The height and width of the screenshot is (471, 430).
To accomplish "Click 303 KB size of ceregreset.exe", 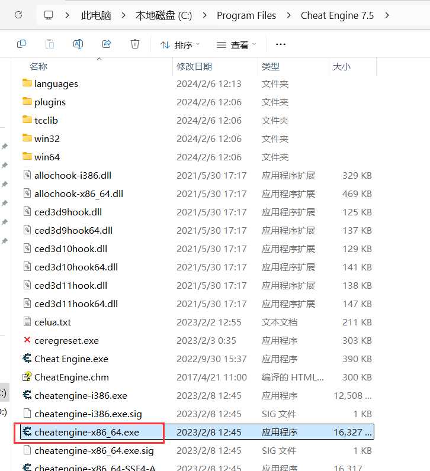I will click(x=357, y=341).
